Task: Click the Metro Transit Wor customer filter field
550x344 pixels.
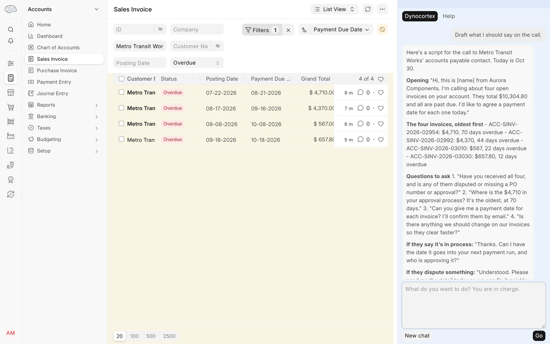Action: [140, 46]
